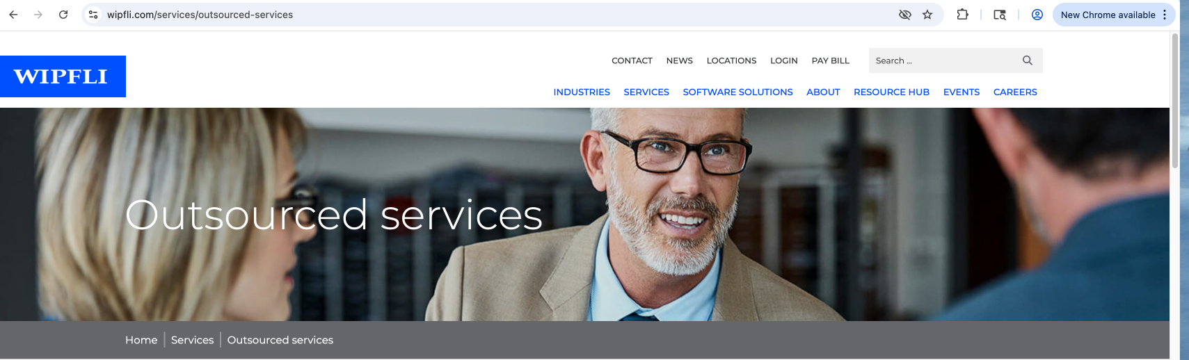This screenshot has width=1189, height=360.
Task: Open the Extensions puzzle icon
Action: click(963, 15)
